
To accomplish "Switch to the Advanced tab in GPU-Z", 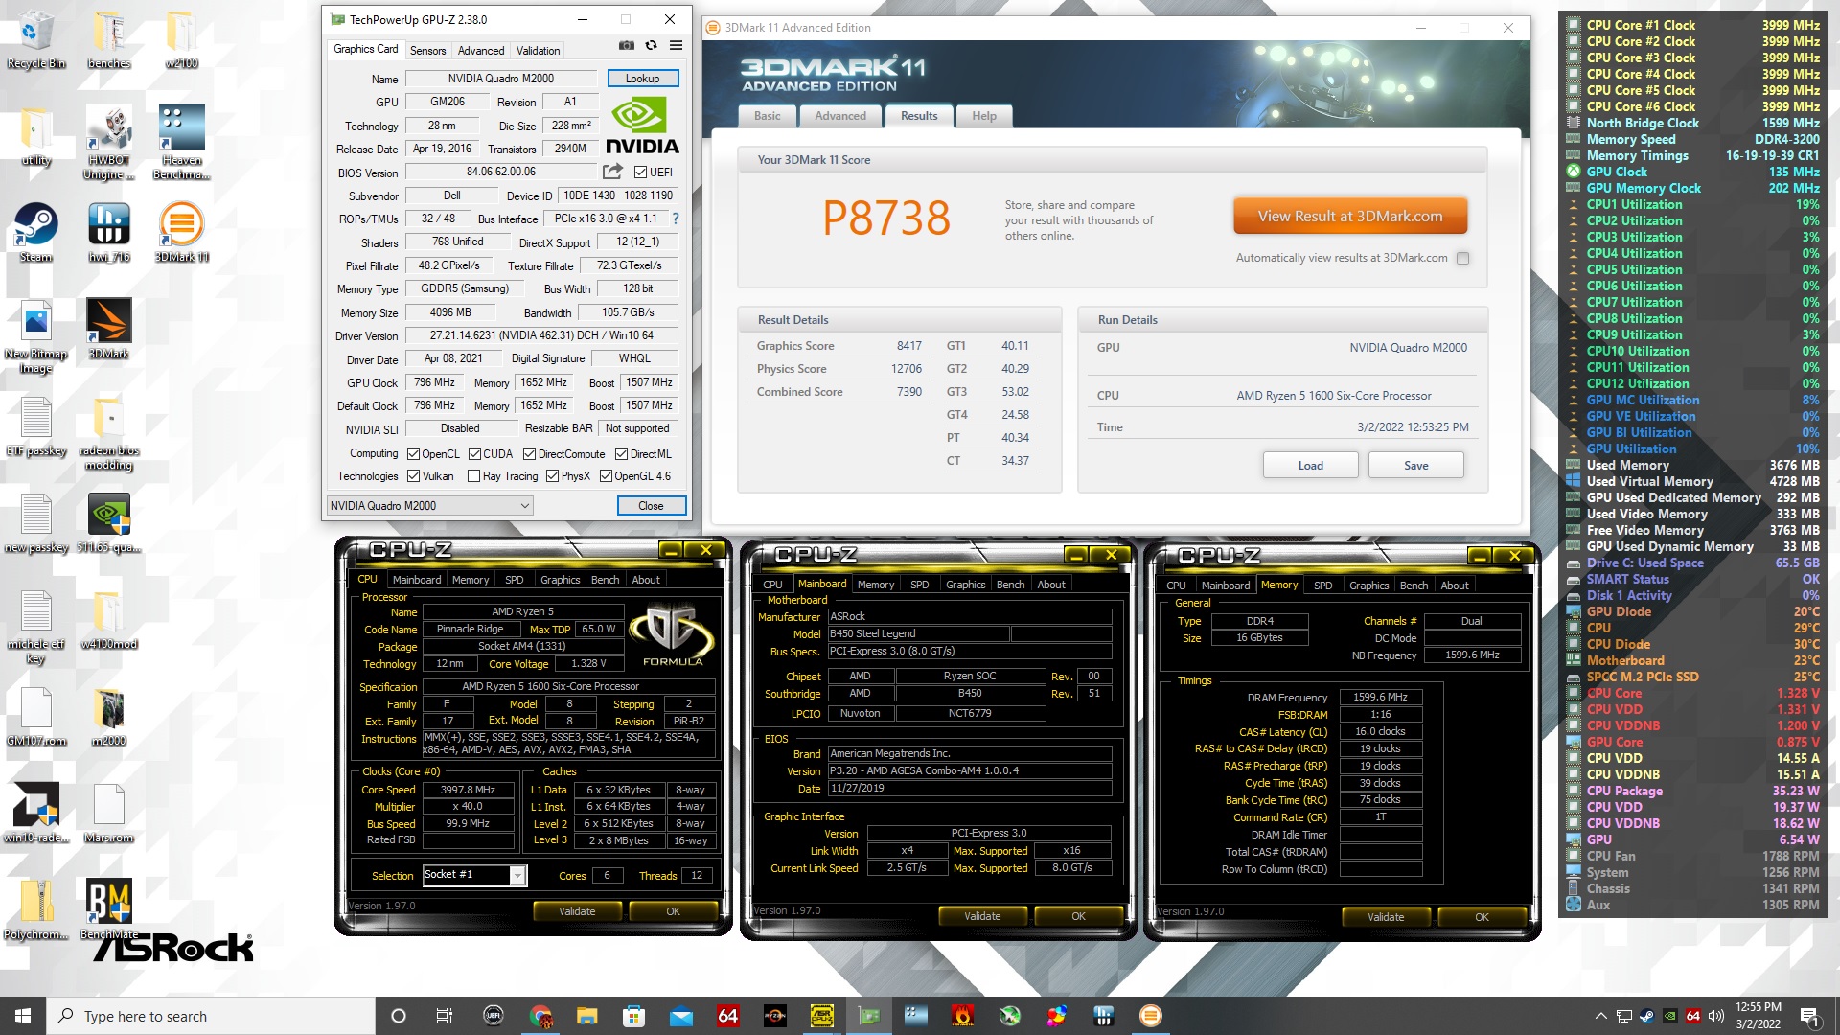I will tap(481, 51).
